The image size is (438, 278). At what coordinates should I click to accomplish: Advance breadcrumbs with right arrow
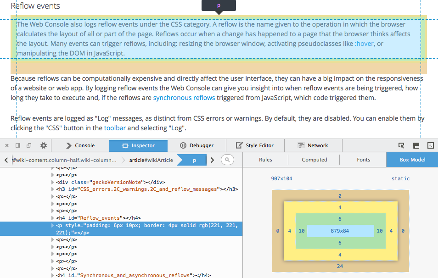(212, 160)
